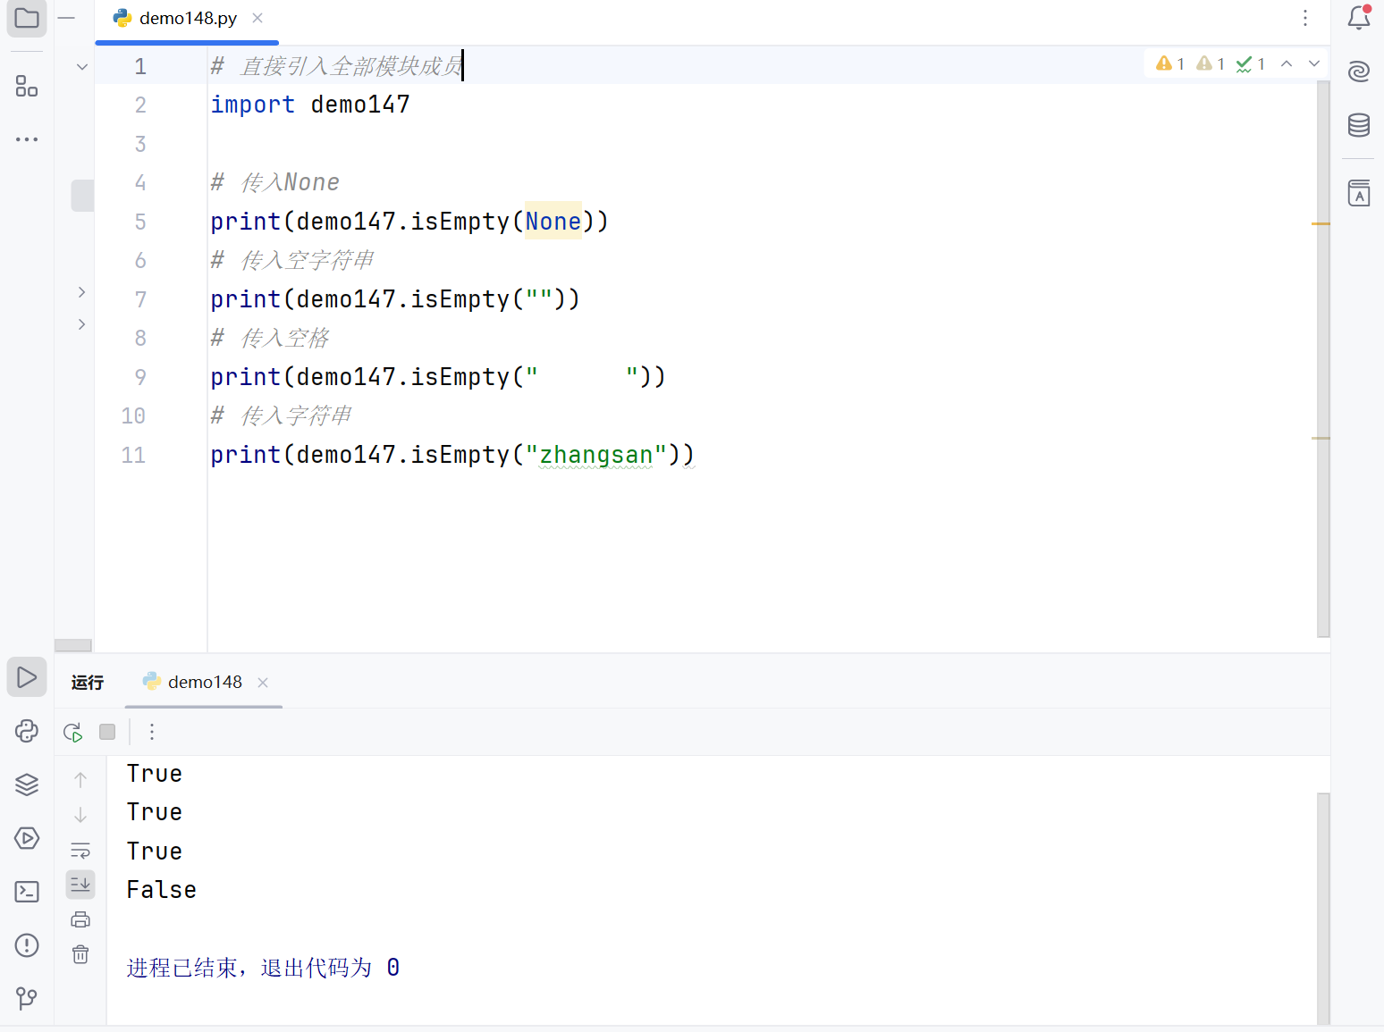This screenshot has width=1384, height=1032.
Task: Open the Run toolbar more-options menu
Action: [x=152, y=732]
